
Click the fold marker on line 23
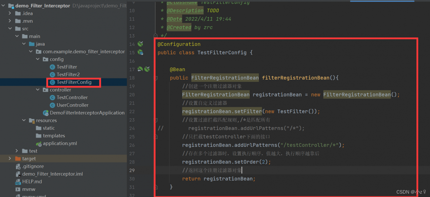[x=156, y=120]
